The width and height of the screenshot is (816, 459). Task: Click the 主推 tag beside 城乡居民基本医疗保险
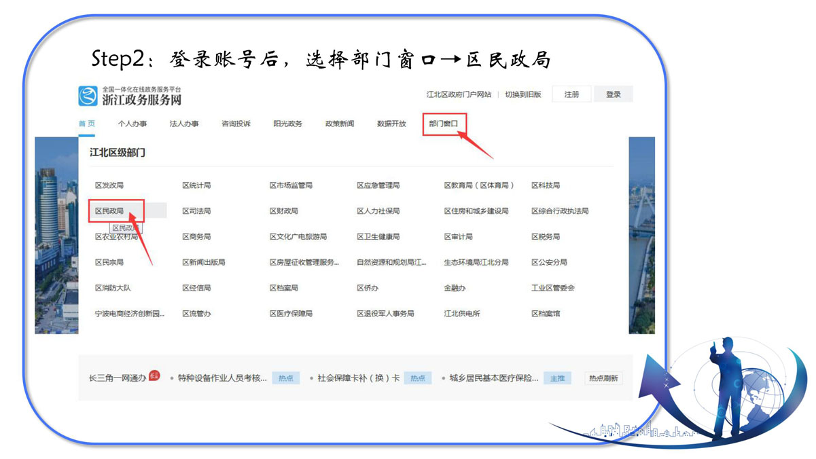pos(557,378)
